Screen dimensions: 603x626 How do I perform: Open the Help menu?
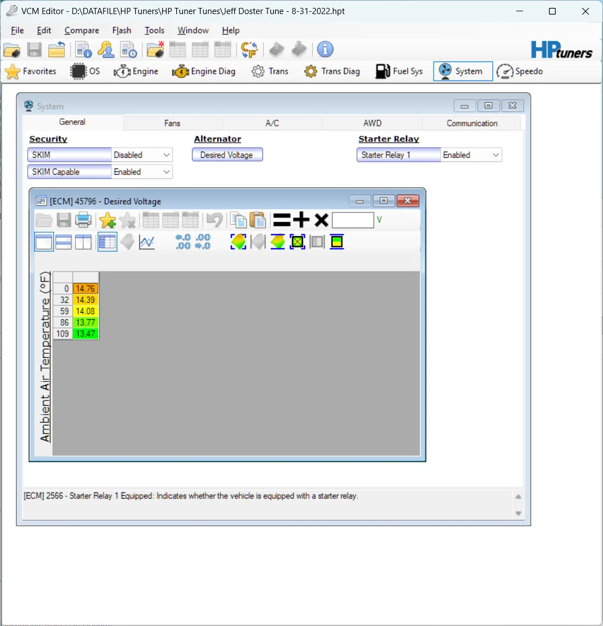tap(230, 30)
